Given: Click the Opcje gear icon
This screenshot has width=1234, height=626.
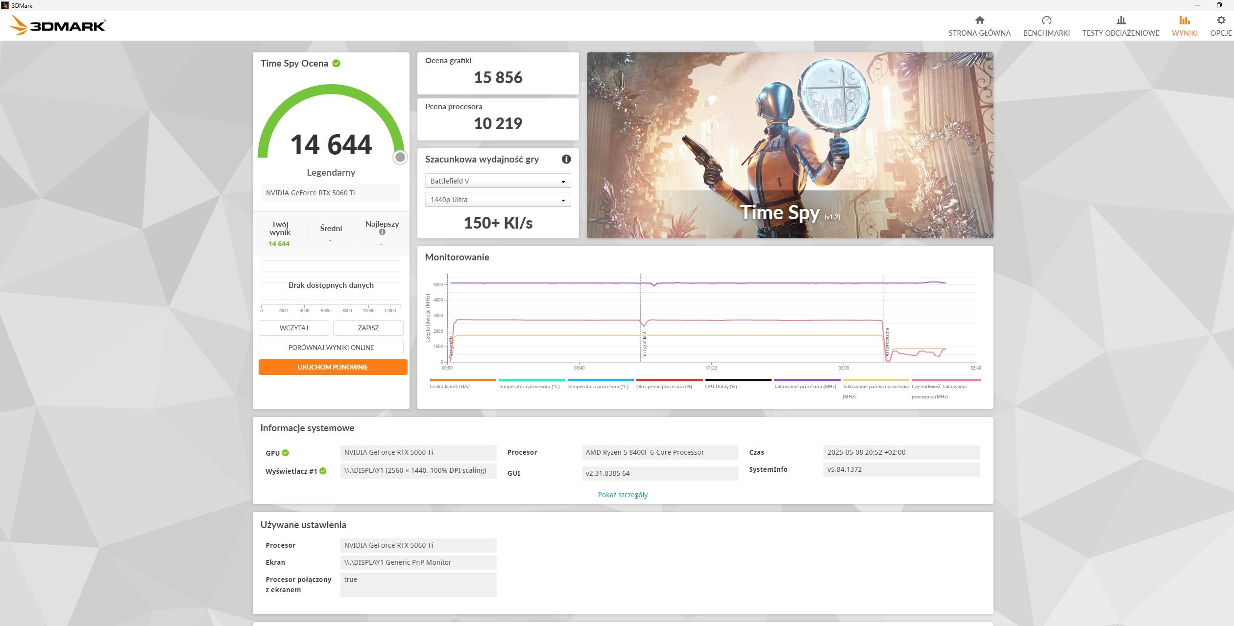Looking at the screenshot, I should [x=1221, y=21].
